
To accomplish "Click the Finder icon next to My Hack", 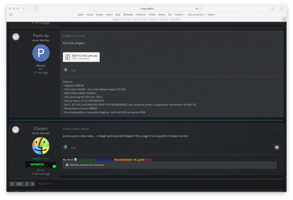I will pyautogui.click(x=75, y=159).
